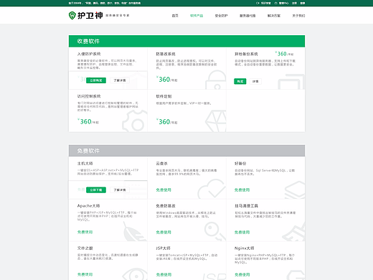
Task: Click 免费使用 on the 云查杀 card
Action: coord(164,190)
